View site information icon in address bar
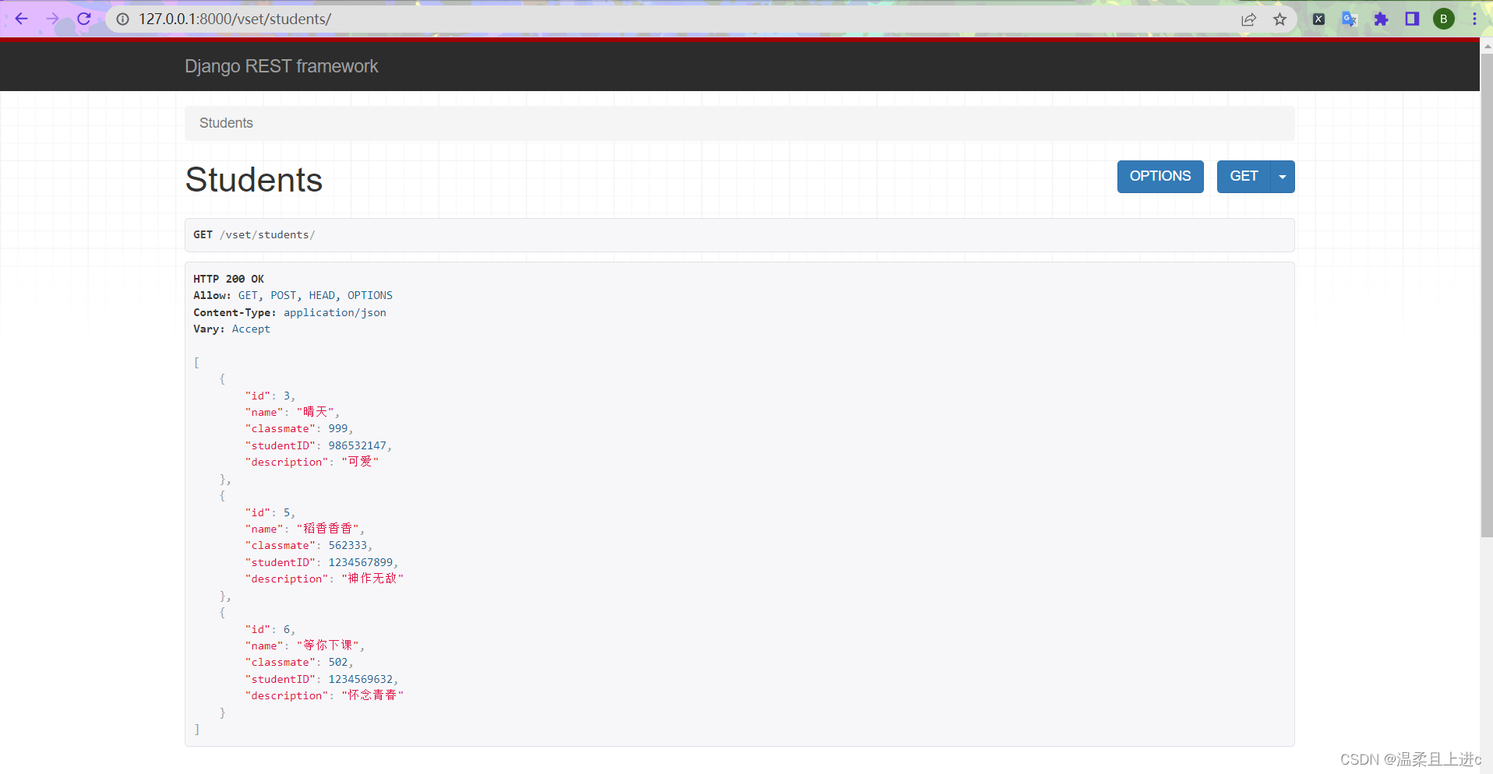The width and height of the screenshot is (1493, 774). point(123,19)
